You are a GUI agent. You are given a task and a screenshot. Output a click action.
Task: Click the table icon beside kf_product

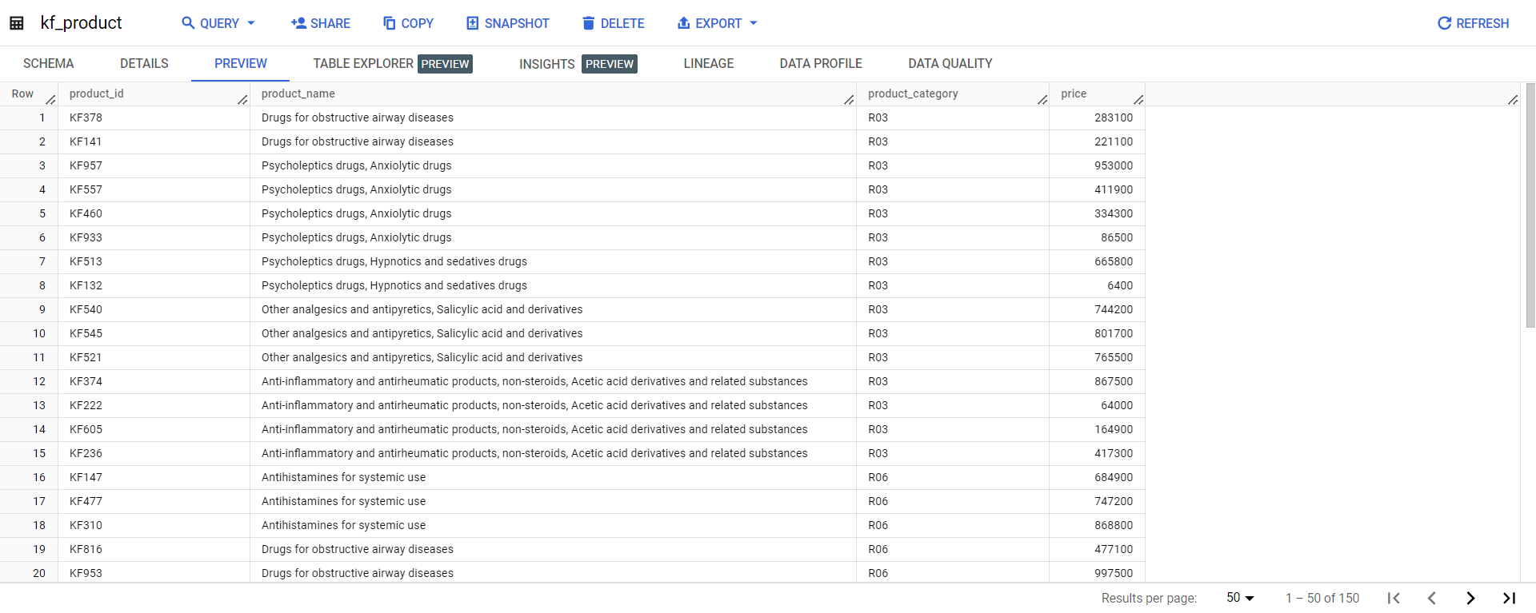tap(16, 23)
